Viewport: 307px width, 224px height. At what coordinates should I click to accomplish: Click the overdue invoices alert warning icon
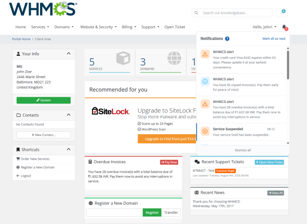[x=205, y=104]
